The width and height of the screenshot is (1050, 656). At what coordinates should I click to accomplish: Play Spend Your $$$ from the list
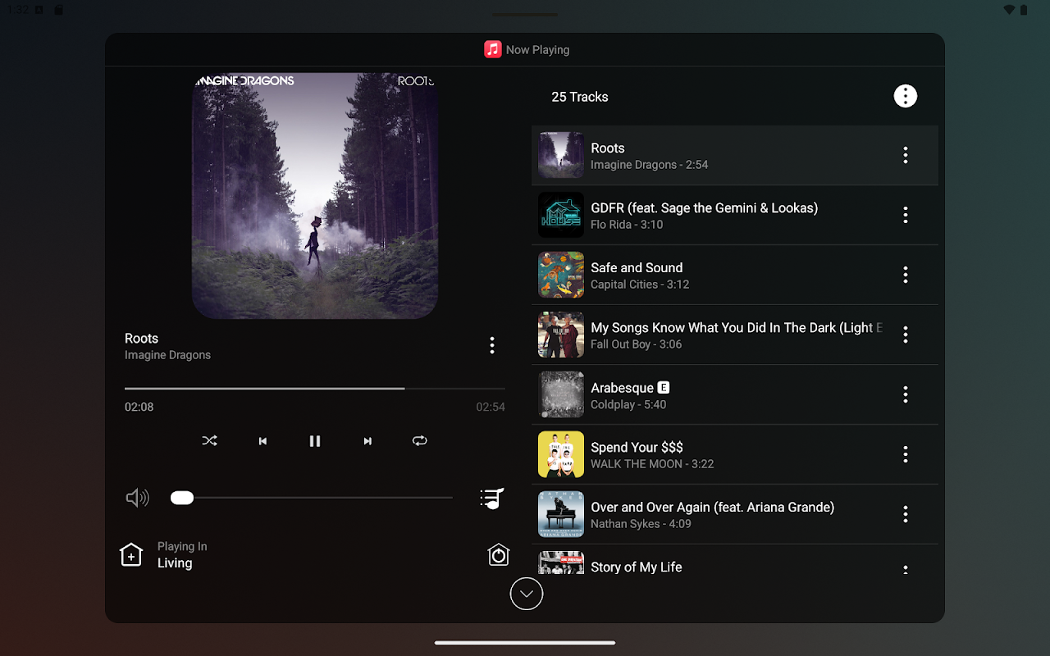637,448
